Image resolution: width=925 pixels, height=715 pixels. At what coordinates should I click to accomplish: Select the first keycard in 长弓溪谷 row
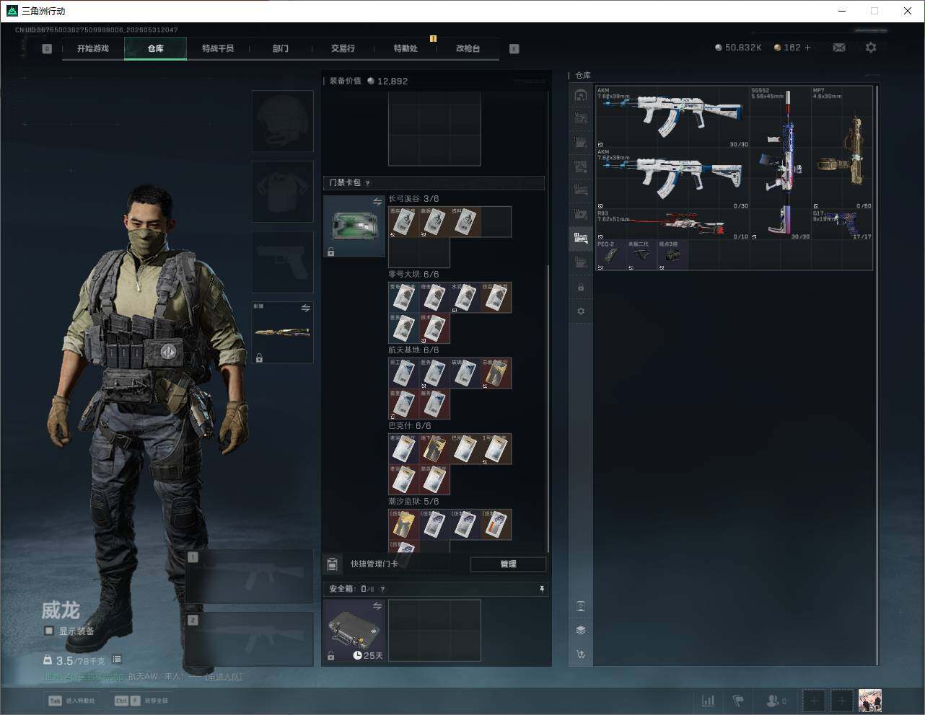point(404,222)
